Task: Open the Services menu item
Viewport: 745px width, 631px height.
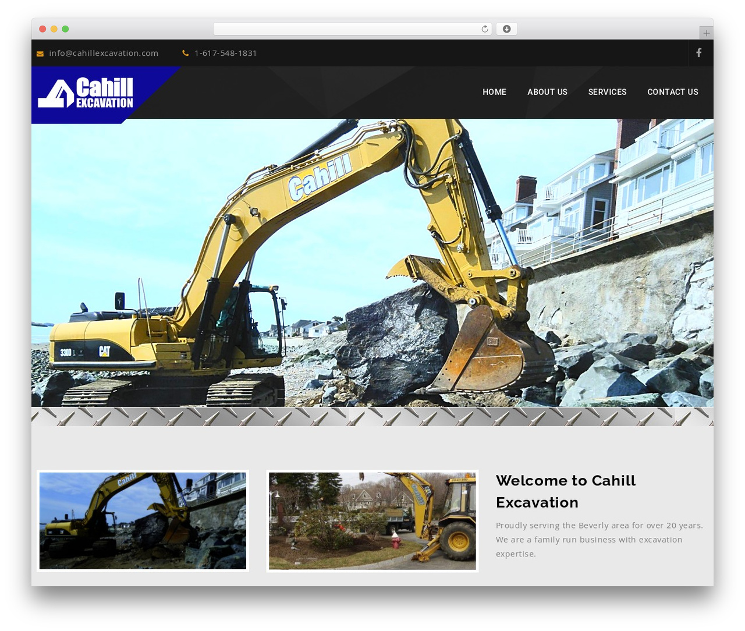Action: [x=607, y=92]
